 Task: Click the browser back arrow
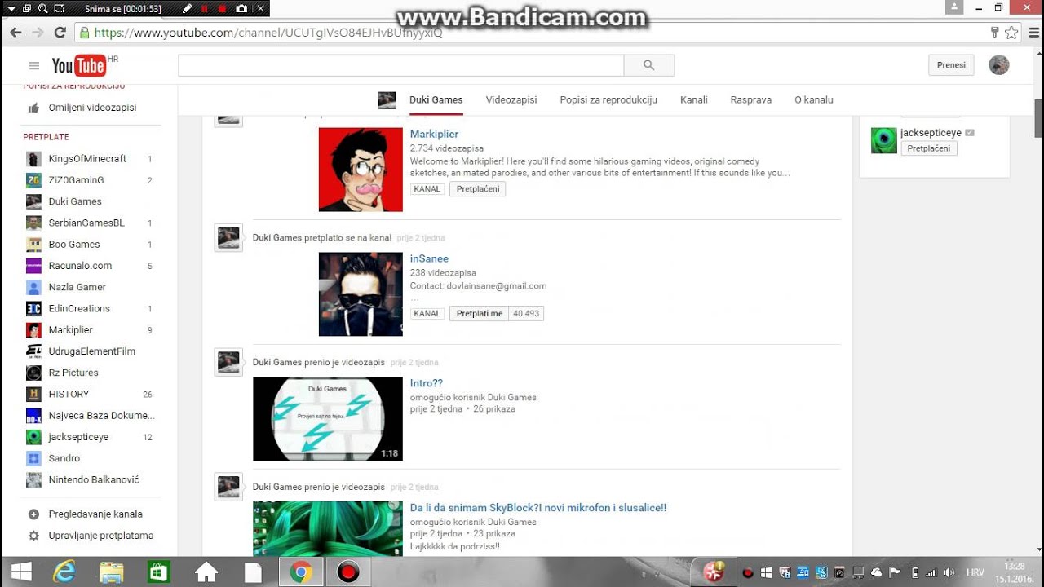tap(15, 33)
